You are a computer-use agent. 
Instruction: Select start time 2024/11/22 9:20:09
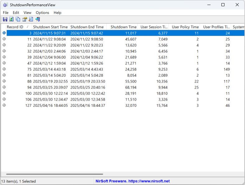[x=49, y=45]
